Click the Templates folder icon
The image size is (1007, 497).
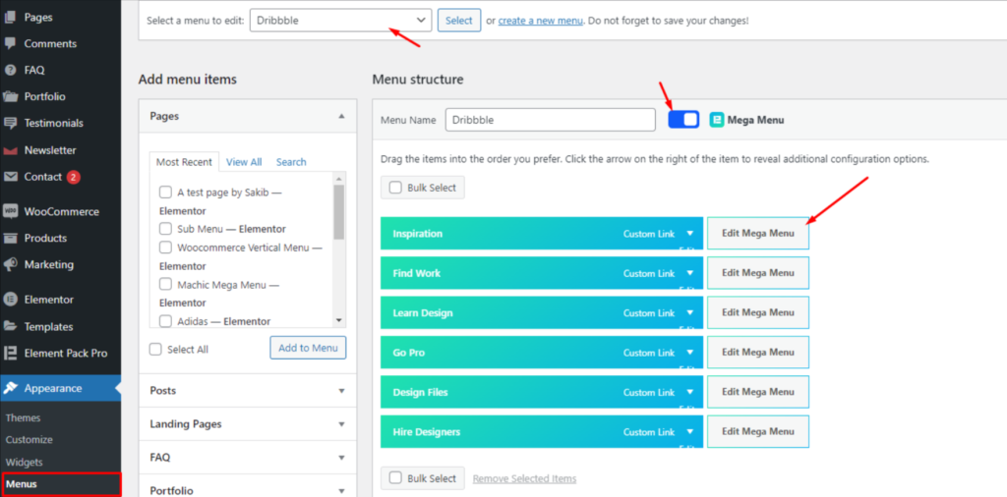10,326
